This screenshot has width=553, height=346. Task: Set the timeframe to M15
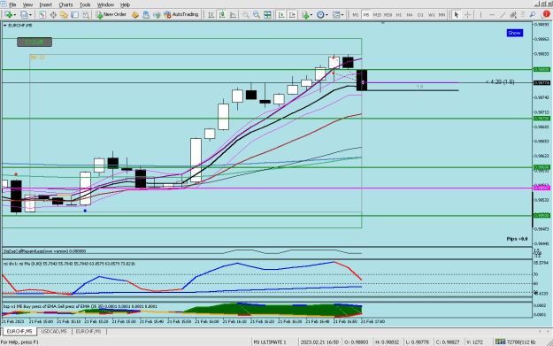tap(377, 15)
